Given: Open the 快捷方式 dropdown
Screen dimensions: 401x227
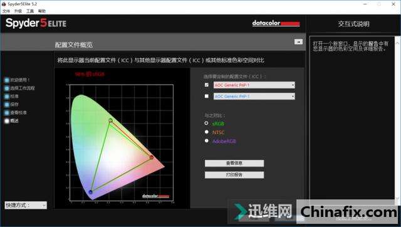Looking at the screenshot, I should coord(26,205).
